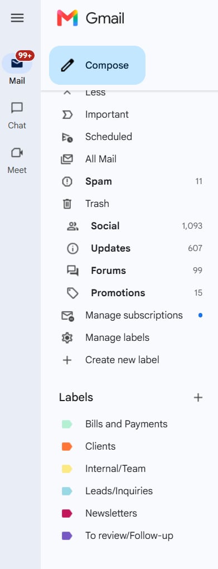Select the orange Clients label swatch
The height and width of the screenshot is (569, 218).
point(67,446)
